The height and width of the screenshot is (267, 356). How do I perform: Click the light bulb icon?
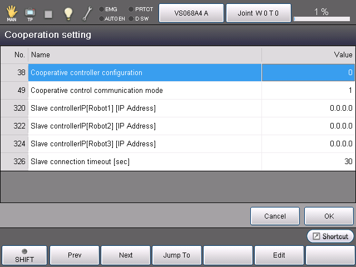coord(68,13)
